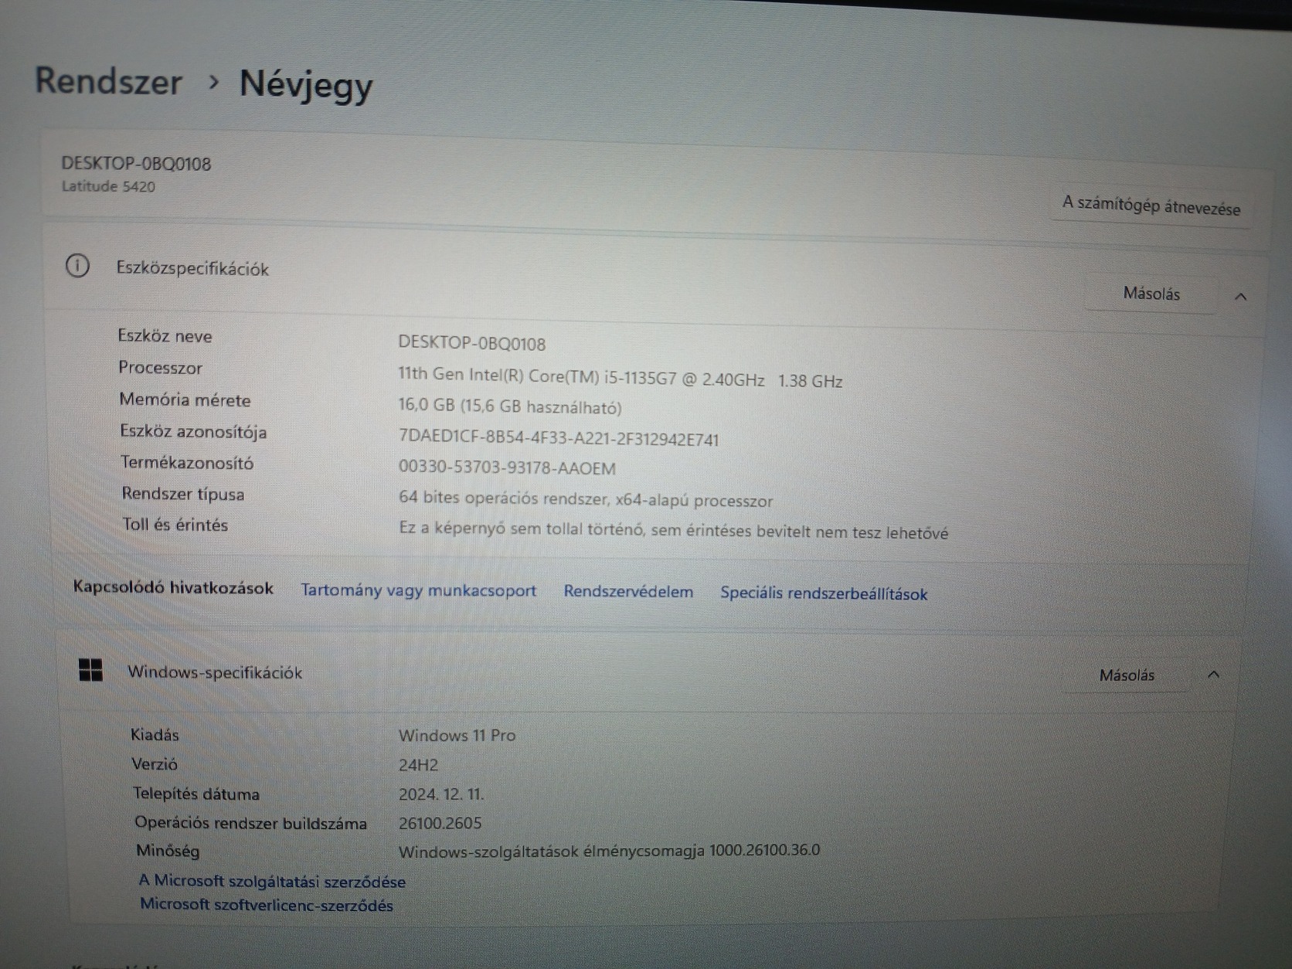Click product ID 00330-53703-93178-AAOEM

pyautogui.click(x=507, y=467)
